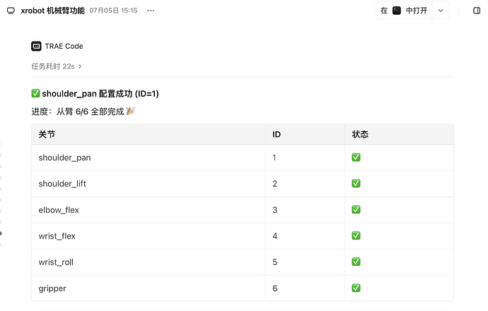Click the green checkmark beside shoulder_pan heading

tap(35, 93)
